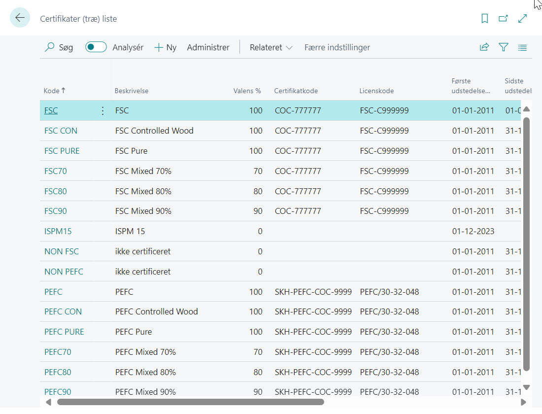Select Valens value 70 in PEFC70 row
Screen dimensions: 542x414
coord(258,352)
